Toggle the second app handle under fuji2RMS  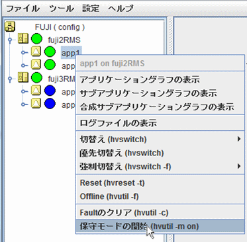coord(23,65)
